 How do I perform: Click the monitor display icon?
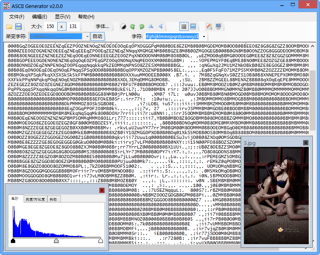(218, 26)
